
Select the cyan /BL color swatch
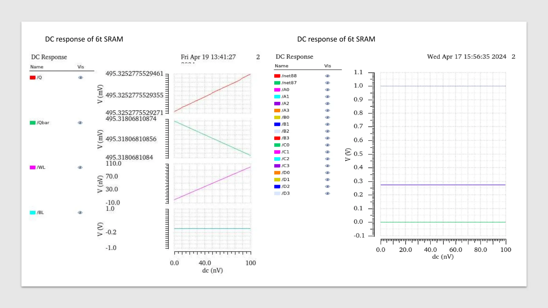pos(33,213)
